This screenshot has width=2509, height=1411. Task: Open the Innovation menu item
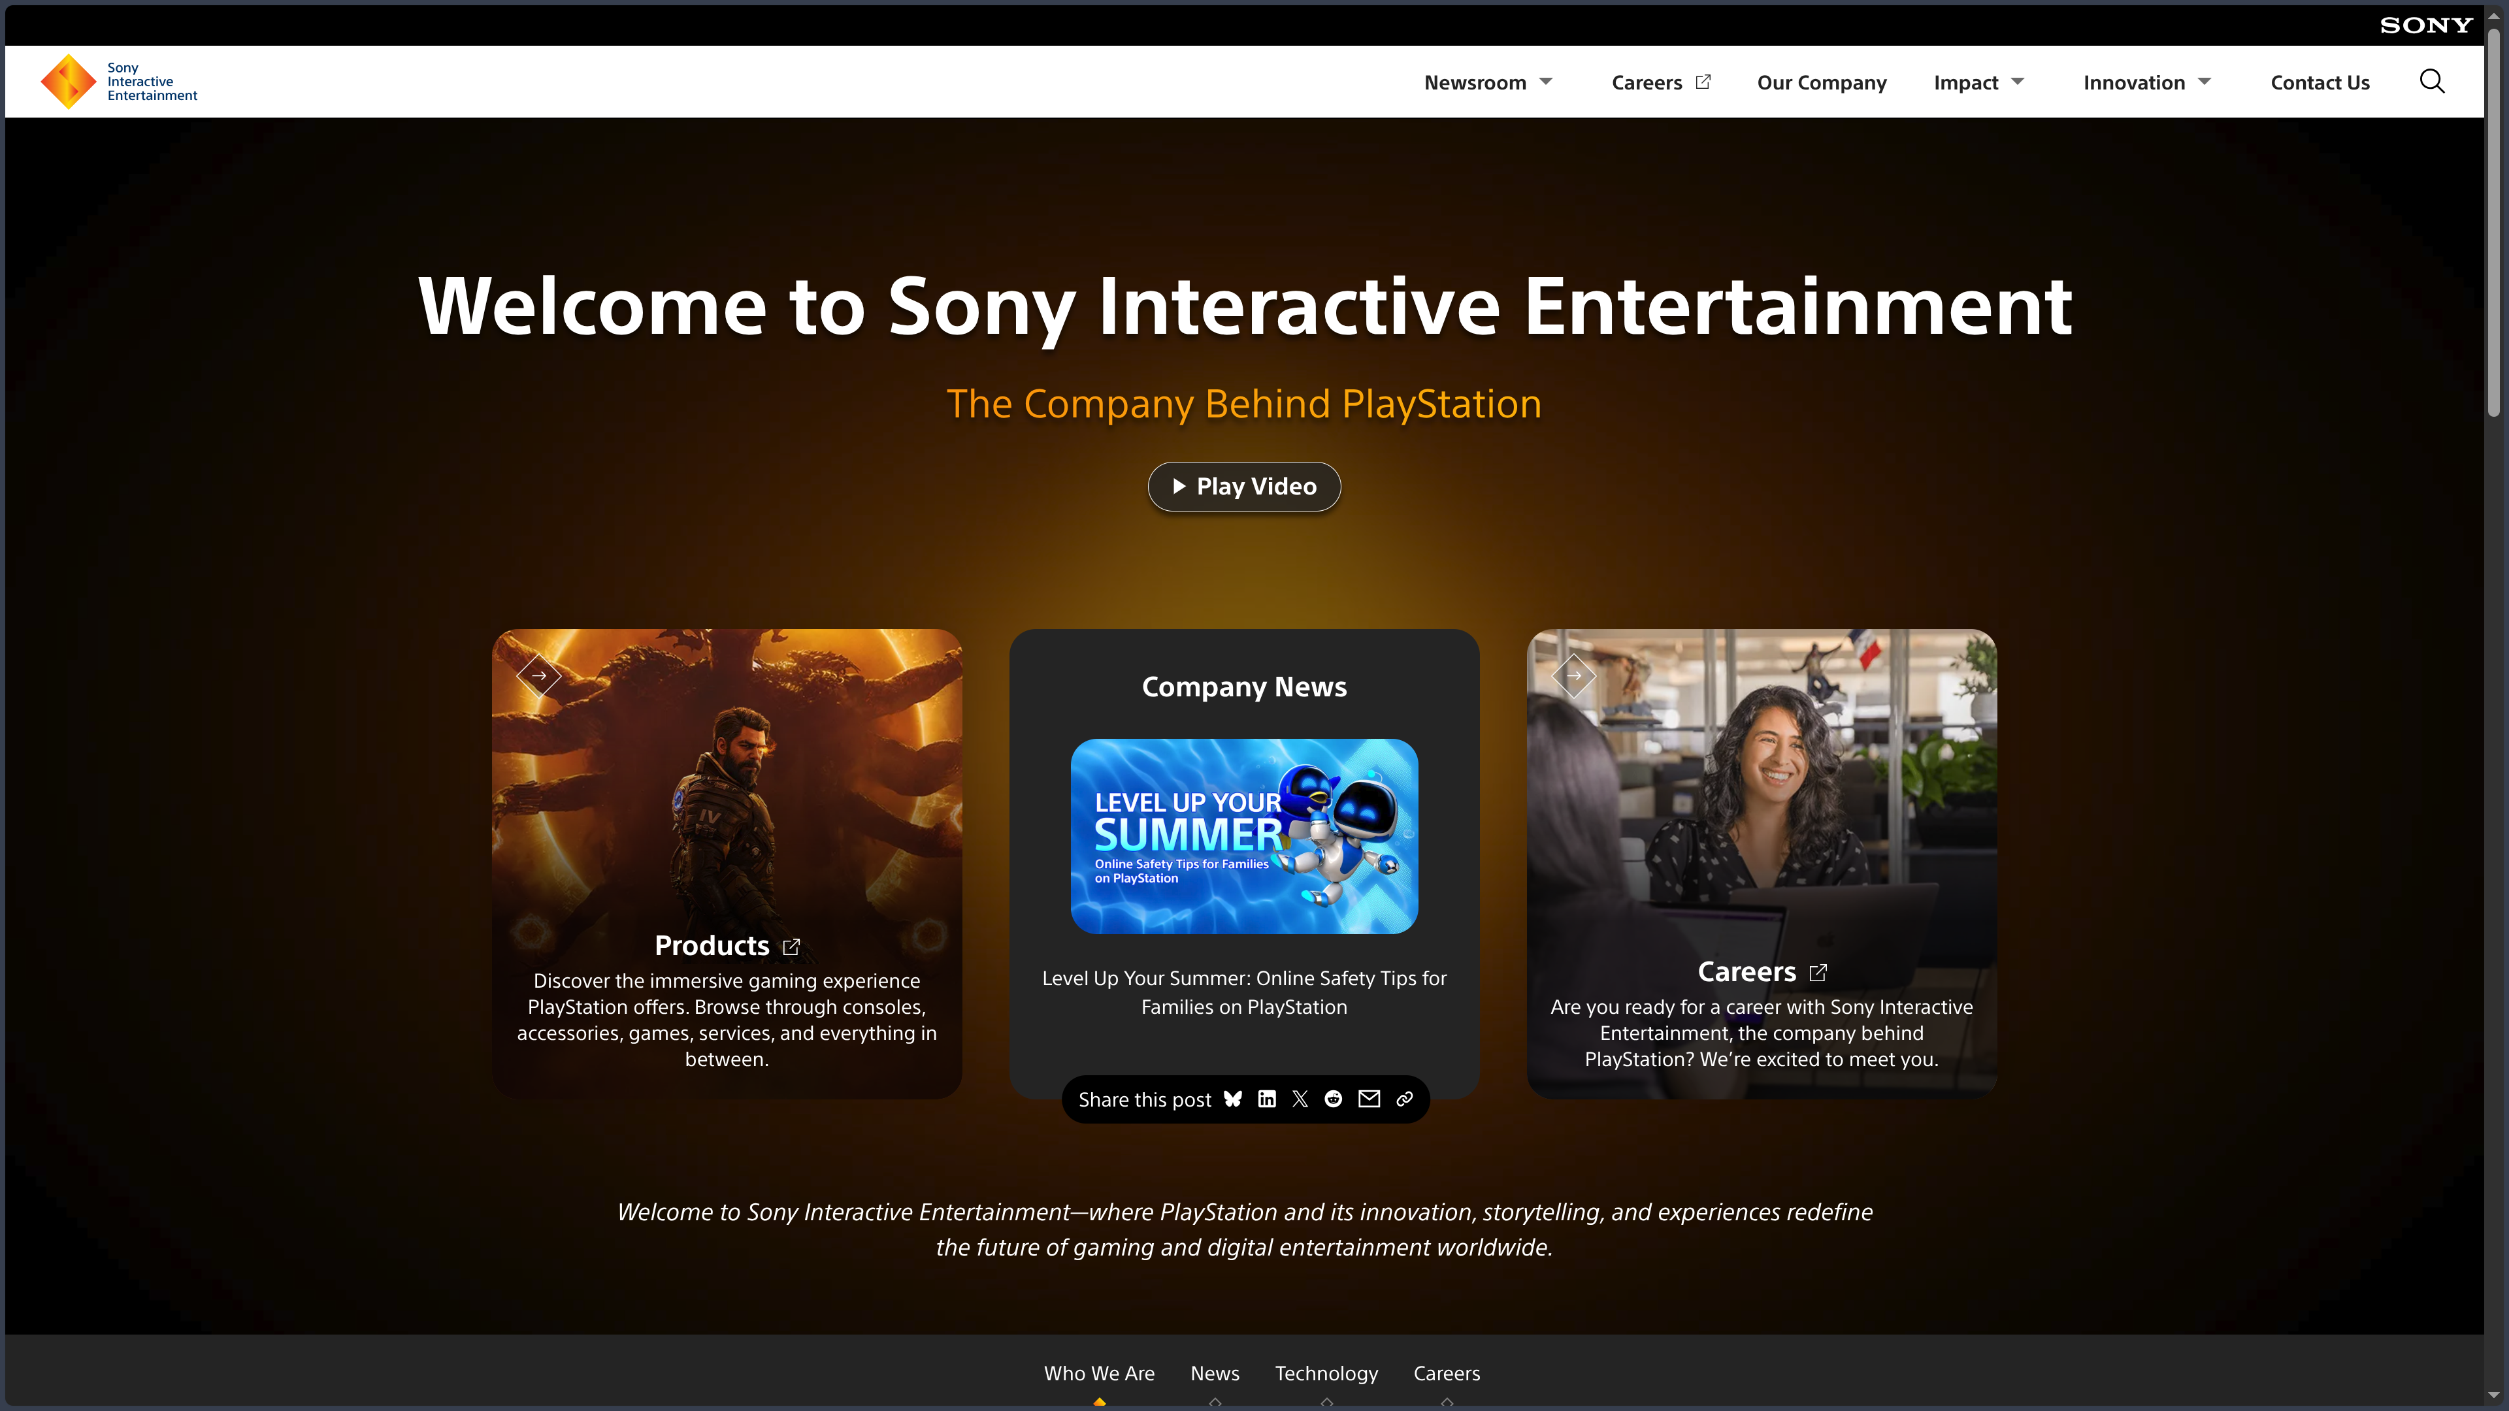point(2134,83)
